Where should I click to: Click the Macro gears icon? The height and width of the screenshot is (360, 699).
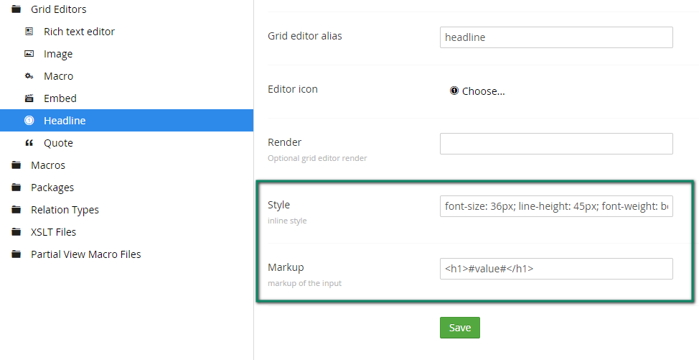(29, 76)
